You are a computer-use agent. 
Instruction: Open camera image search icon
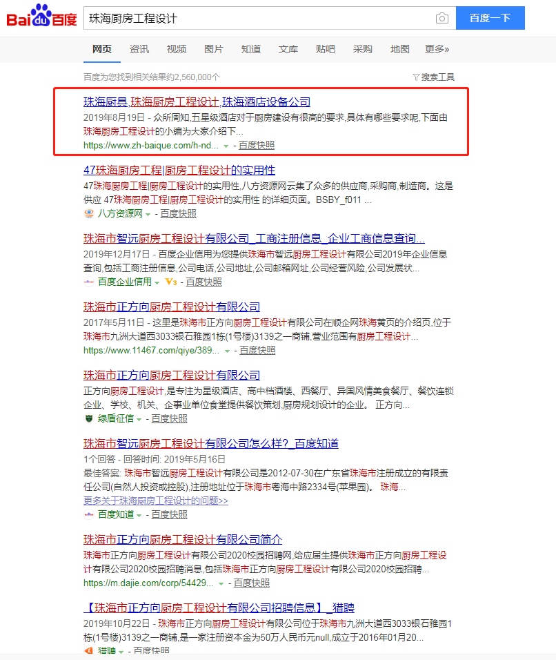[441, 18]
